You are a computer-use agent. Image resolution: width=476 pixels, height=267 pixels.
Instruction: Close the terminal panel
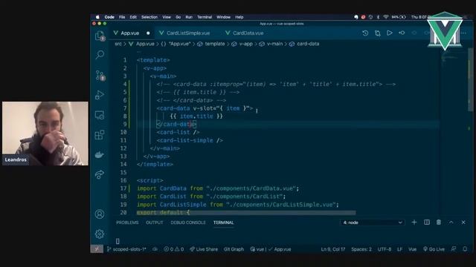pyautogui.click(x=463, y=222)
